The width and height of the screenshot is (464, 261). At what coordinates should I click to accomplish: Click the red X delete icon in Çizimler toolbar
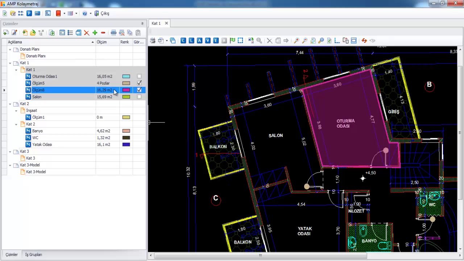87,33
